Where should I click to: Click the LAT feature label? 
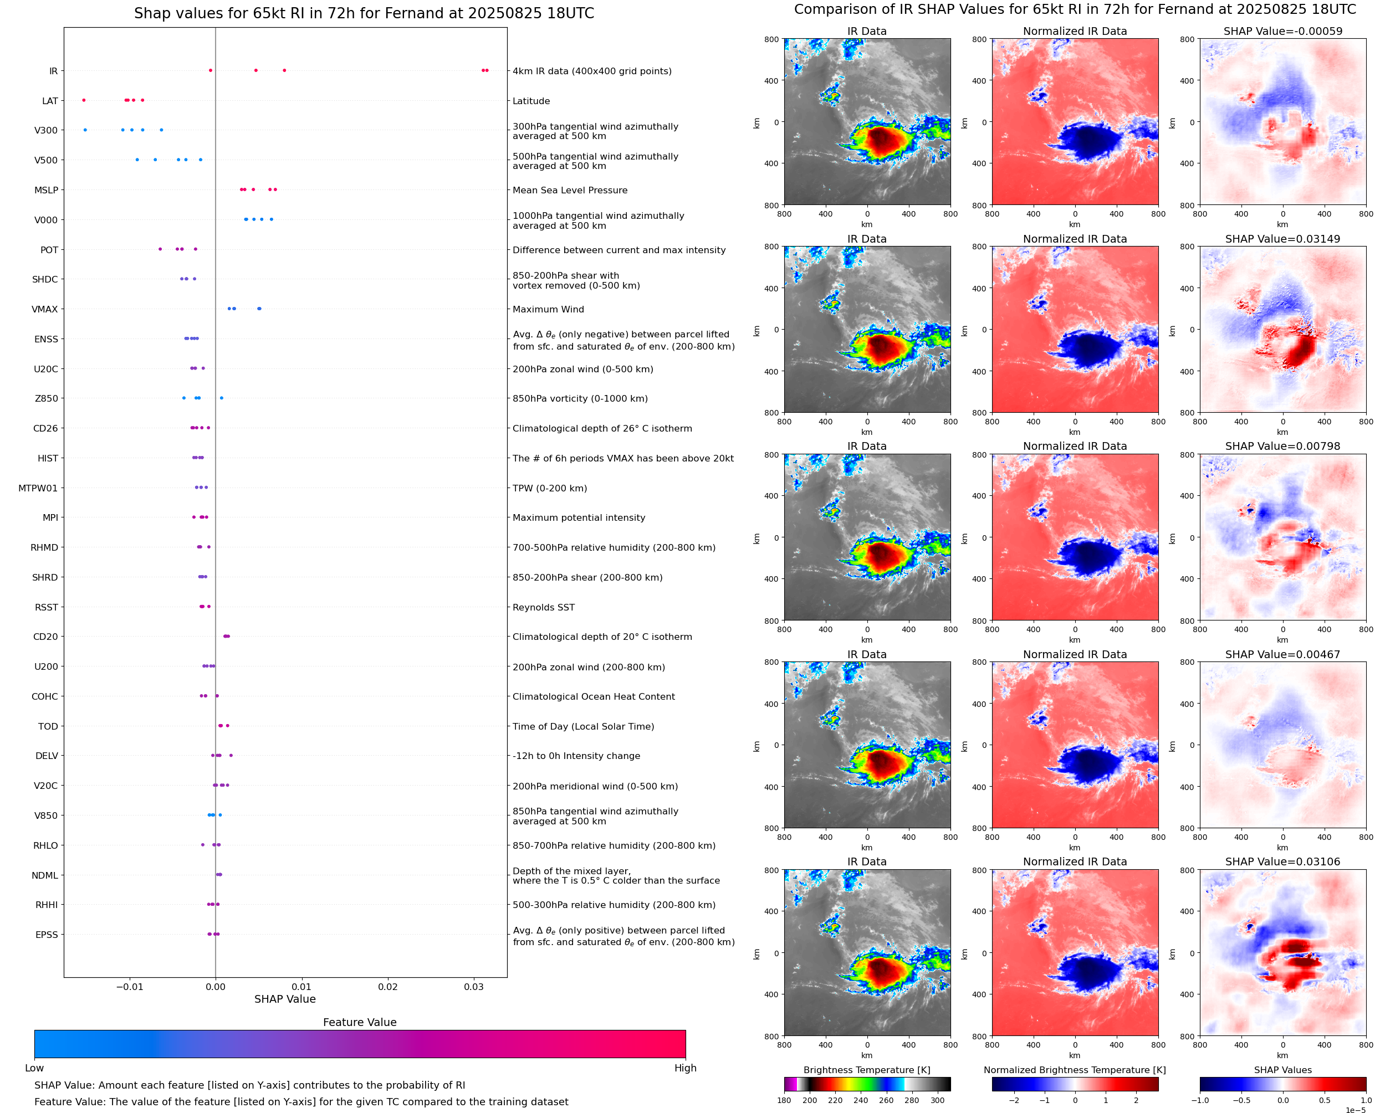click(x=50, y=101)
